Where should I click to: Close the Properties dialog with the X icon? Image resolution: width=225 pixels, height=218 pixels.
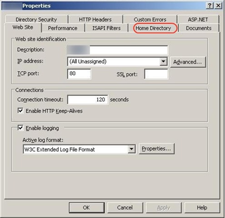point(218,6)
